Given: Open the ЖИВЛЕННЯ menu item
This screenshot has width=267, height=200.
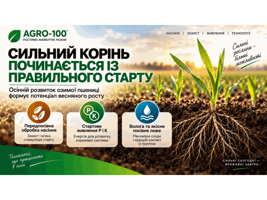Looking at the screenshot, I should click(x=215, y=33).
